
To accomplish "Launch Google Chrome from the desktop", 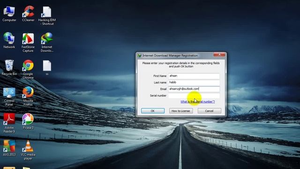I will [x=28, y=69].
